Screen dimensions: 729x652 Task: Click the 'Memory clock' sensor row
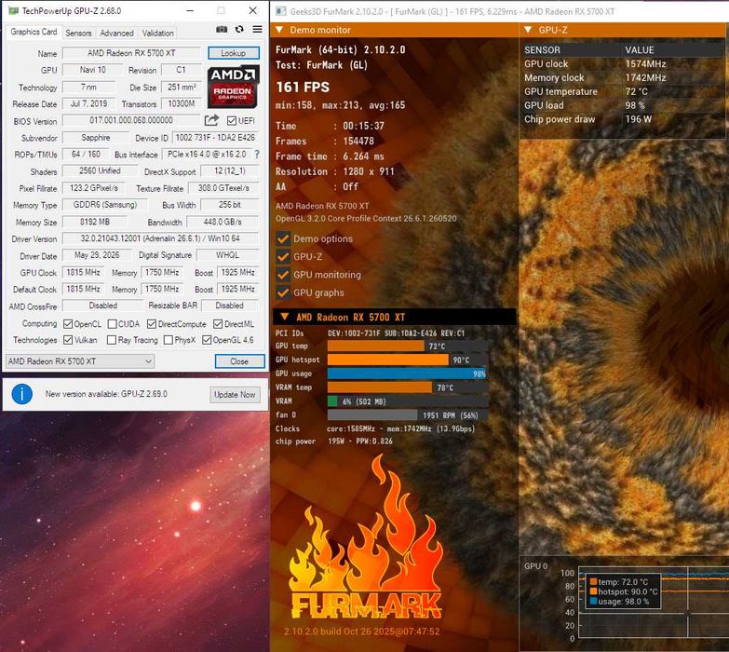tap(623, 77)
